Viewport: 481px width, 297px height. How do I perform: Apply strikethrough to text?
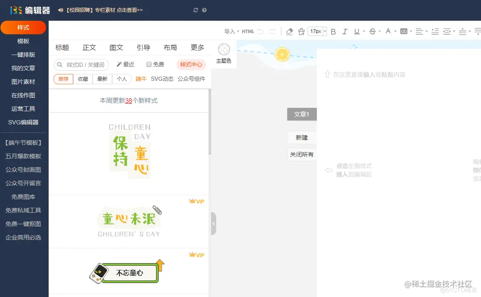(x=372, y=31)
